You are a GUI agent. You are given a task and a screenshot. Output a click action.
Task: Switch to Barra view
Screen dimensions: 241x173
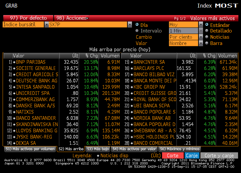point(207,43)
